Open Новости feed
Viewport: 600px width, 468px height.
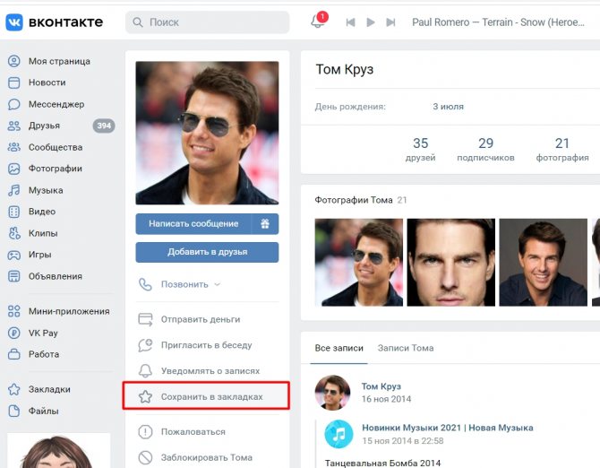tap(47, 82)
